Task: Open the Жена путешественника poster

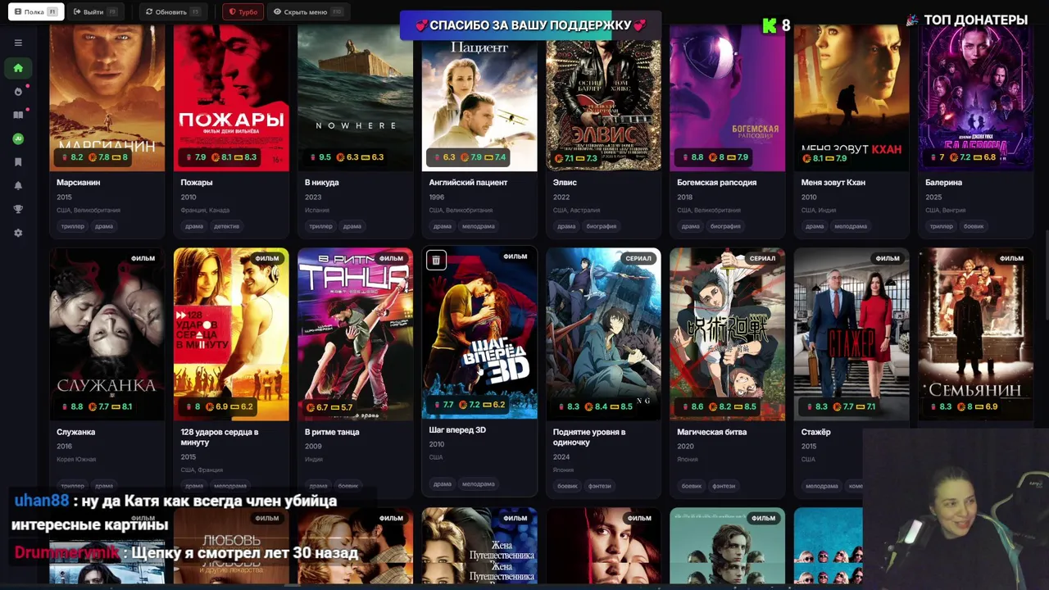Action: (x=479, y=546)
